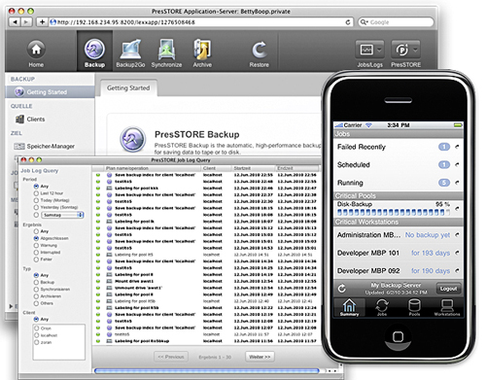The height and width of the screenshot is (380, 486).
Task: Click the large PresSTORE Backup logo icon
Action: [x=132, y=140]
